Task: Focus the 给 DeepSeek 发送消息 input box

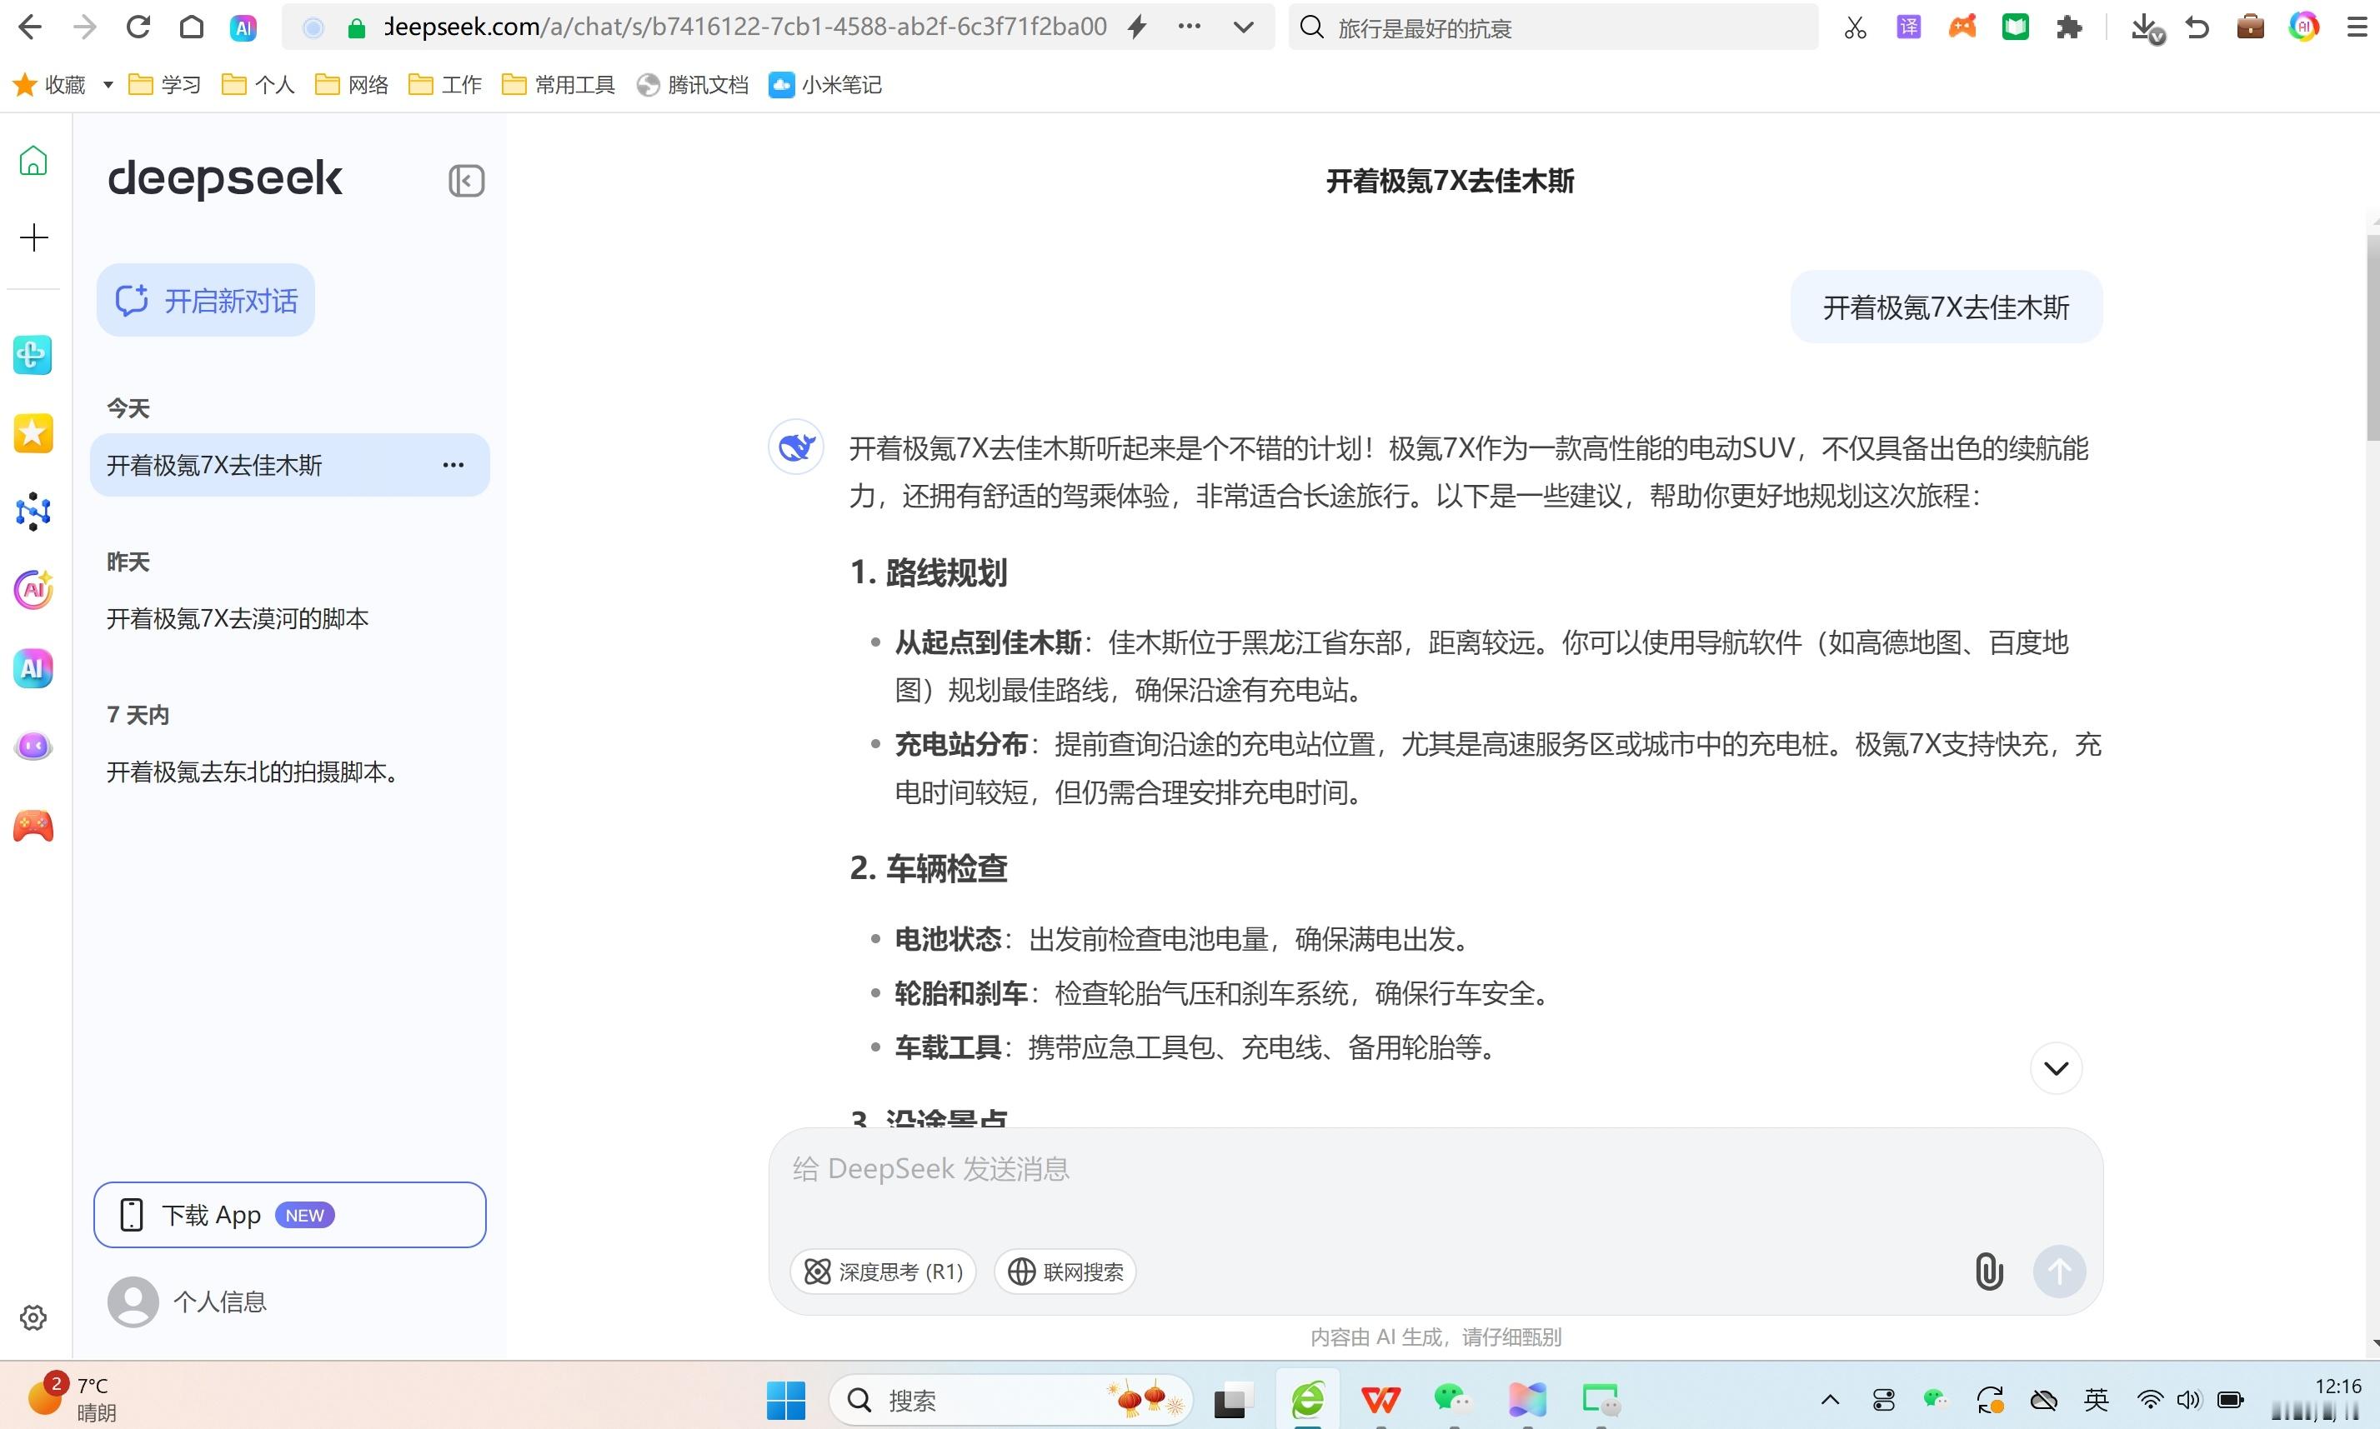Action: tap(1436, 1168)
